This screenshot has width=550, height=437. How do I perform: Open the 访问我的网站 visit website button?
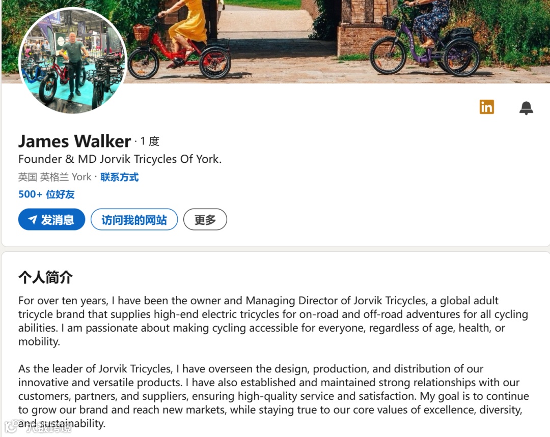click(134, 220)
